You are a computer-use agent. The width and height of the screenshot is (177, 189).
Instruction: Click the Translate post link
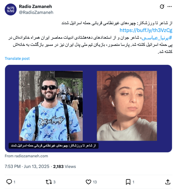pyautogui.click(x=17, y=58)
